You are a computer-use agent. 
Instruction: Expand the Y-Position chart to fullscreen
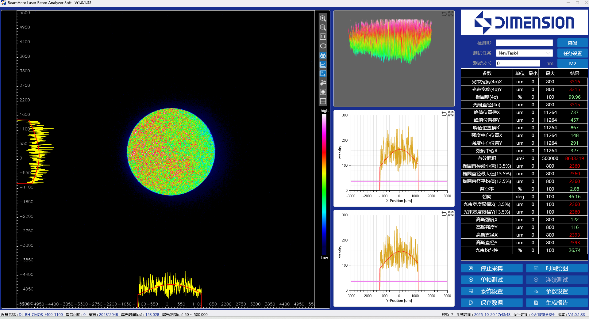[451, 214]
